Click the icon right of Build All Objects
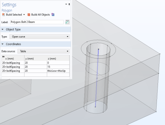Viewport: 165px width, 125px height. pyautogui.click(x=53, y=15)
